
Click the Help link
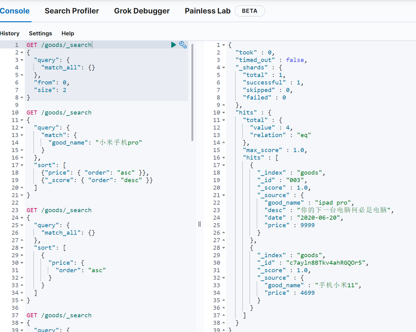(x=68, y=33)
